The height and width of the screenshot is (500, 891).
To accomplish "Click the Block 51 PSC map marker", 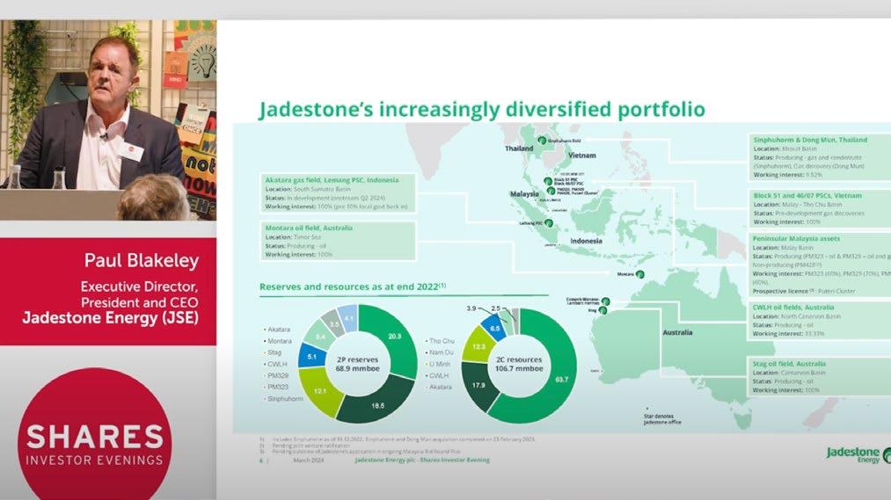I will point(548,181).
